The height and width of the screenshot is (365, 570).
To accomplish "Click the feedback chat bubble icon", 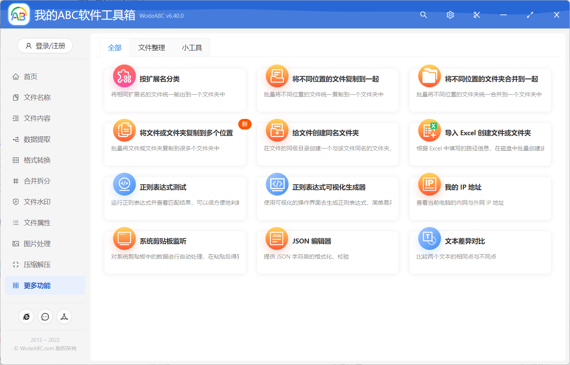I will [x=45, y=316].
